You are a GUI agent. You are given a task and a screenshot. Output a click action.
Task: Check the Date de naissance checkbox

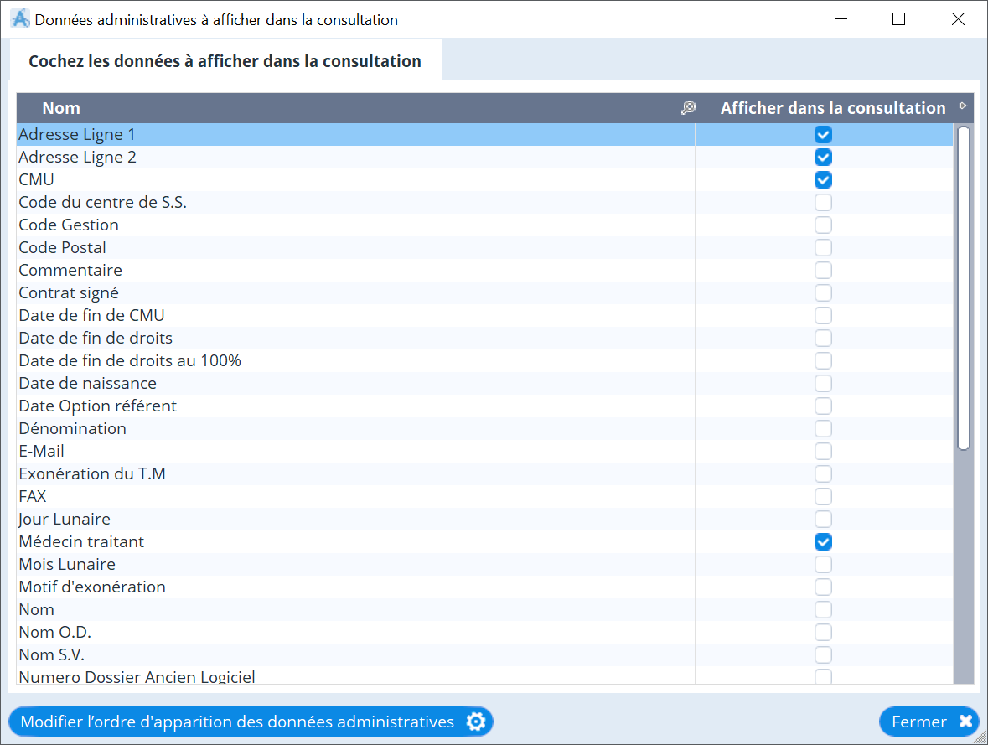(x=823, y=383)
